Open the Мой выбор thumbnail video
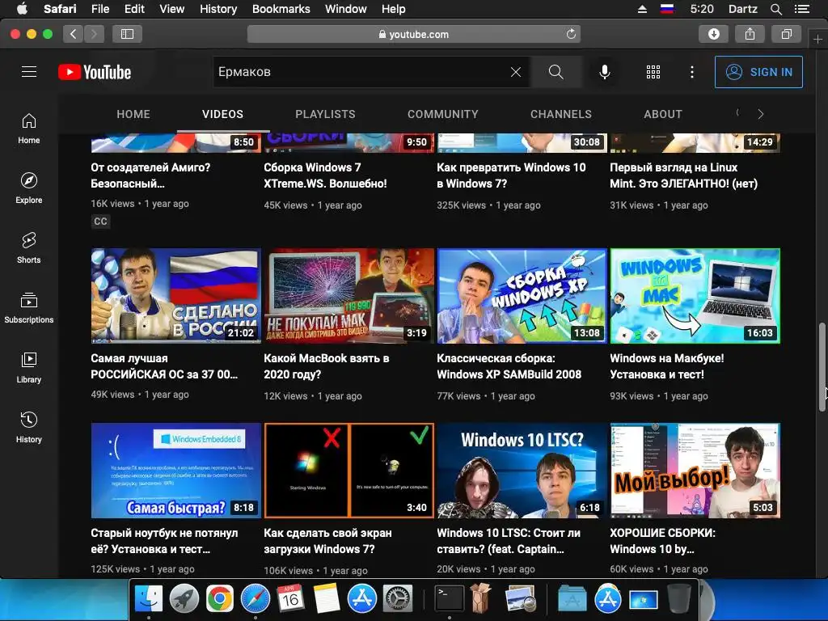The height and width of the screenshot is (621, 828). click(695, 471)
